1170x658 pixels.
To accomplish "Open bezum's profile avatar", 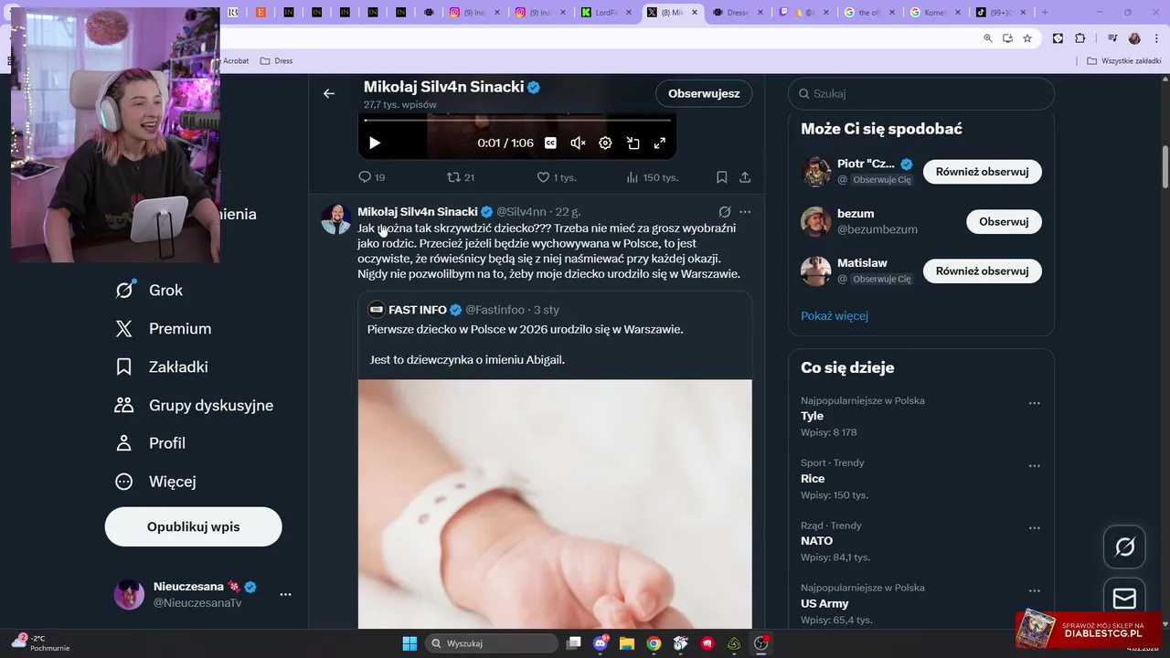I will pyautogui.click(x=816, y=221).
